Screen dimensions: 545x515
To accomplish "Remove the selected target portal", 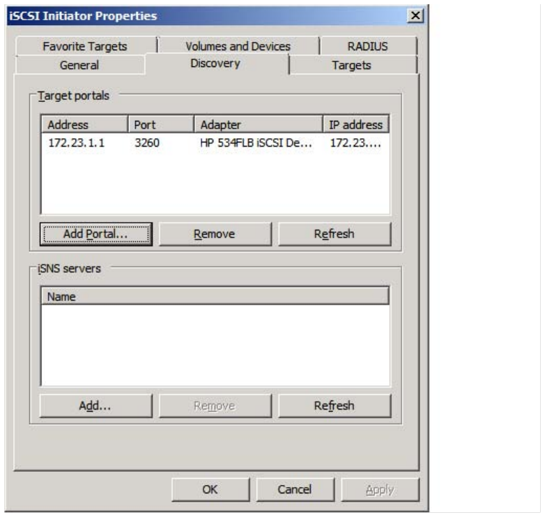I will (215, 234).
